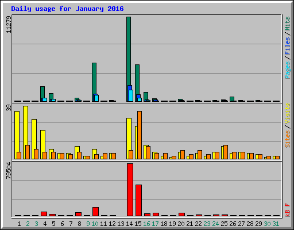Click day label 20 on the x-axis
Viewport: 294px width, 230px height.
click(181, 224)
